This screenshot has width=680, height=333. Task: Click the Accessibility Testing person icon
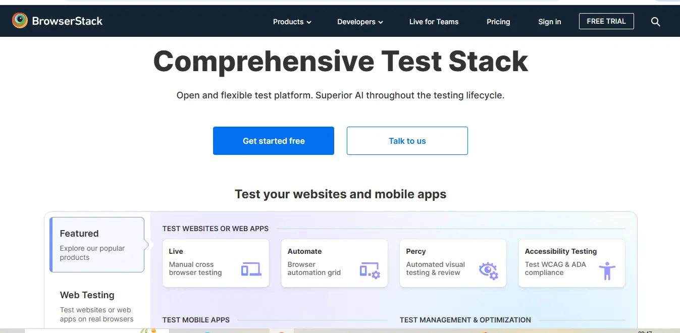click(x=607, y=271)
